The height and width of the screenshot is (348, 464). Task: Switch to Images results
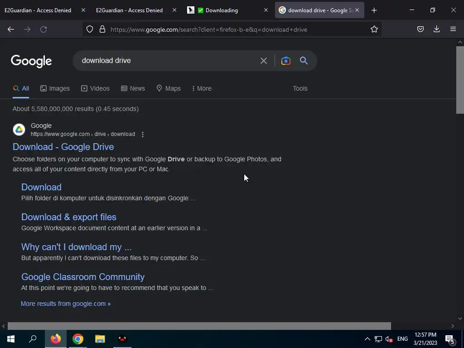pos(55,88)
